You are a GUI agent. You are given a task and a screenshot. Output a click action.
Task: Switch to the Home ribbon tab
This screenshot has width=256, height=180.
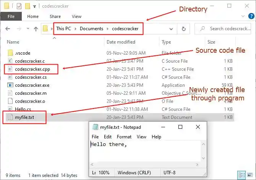tap(33, 16)
